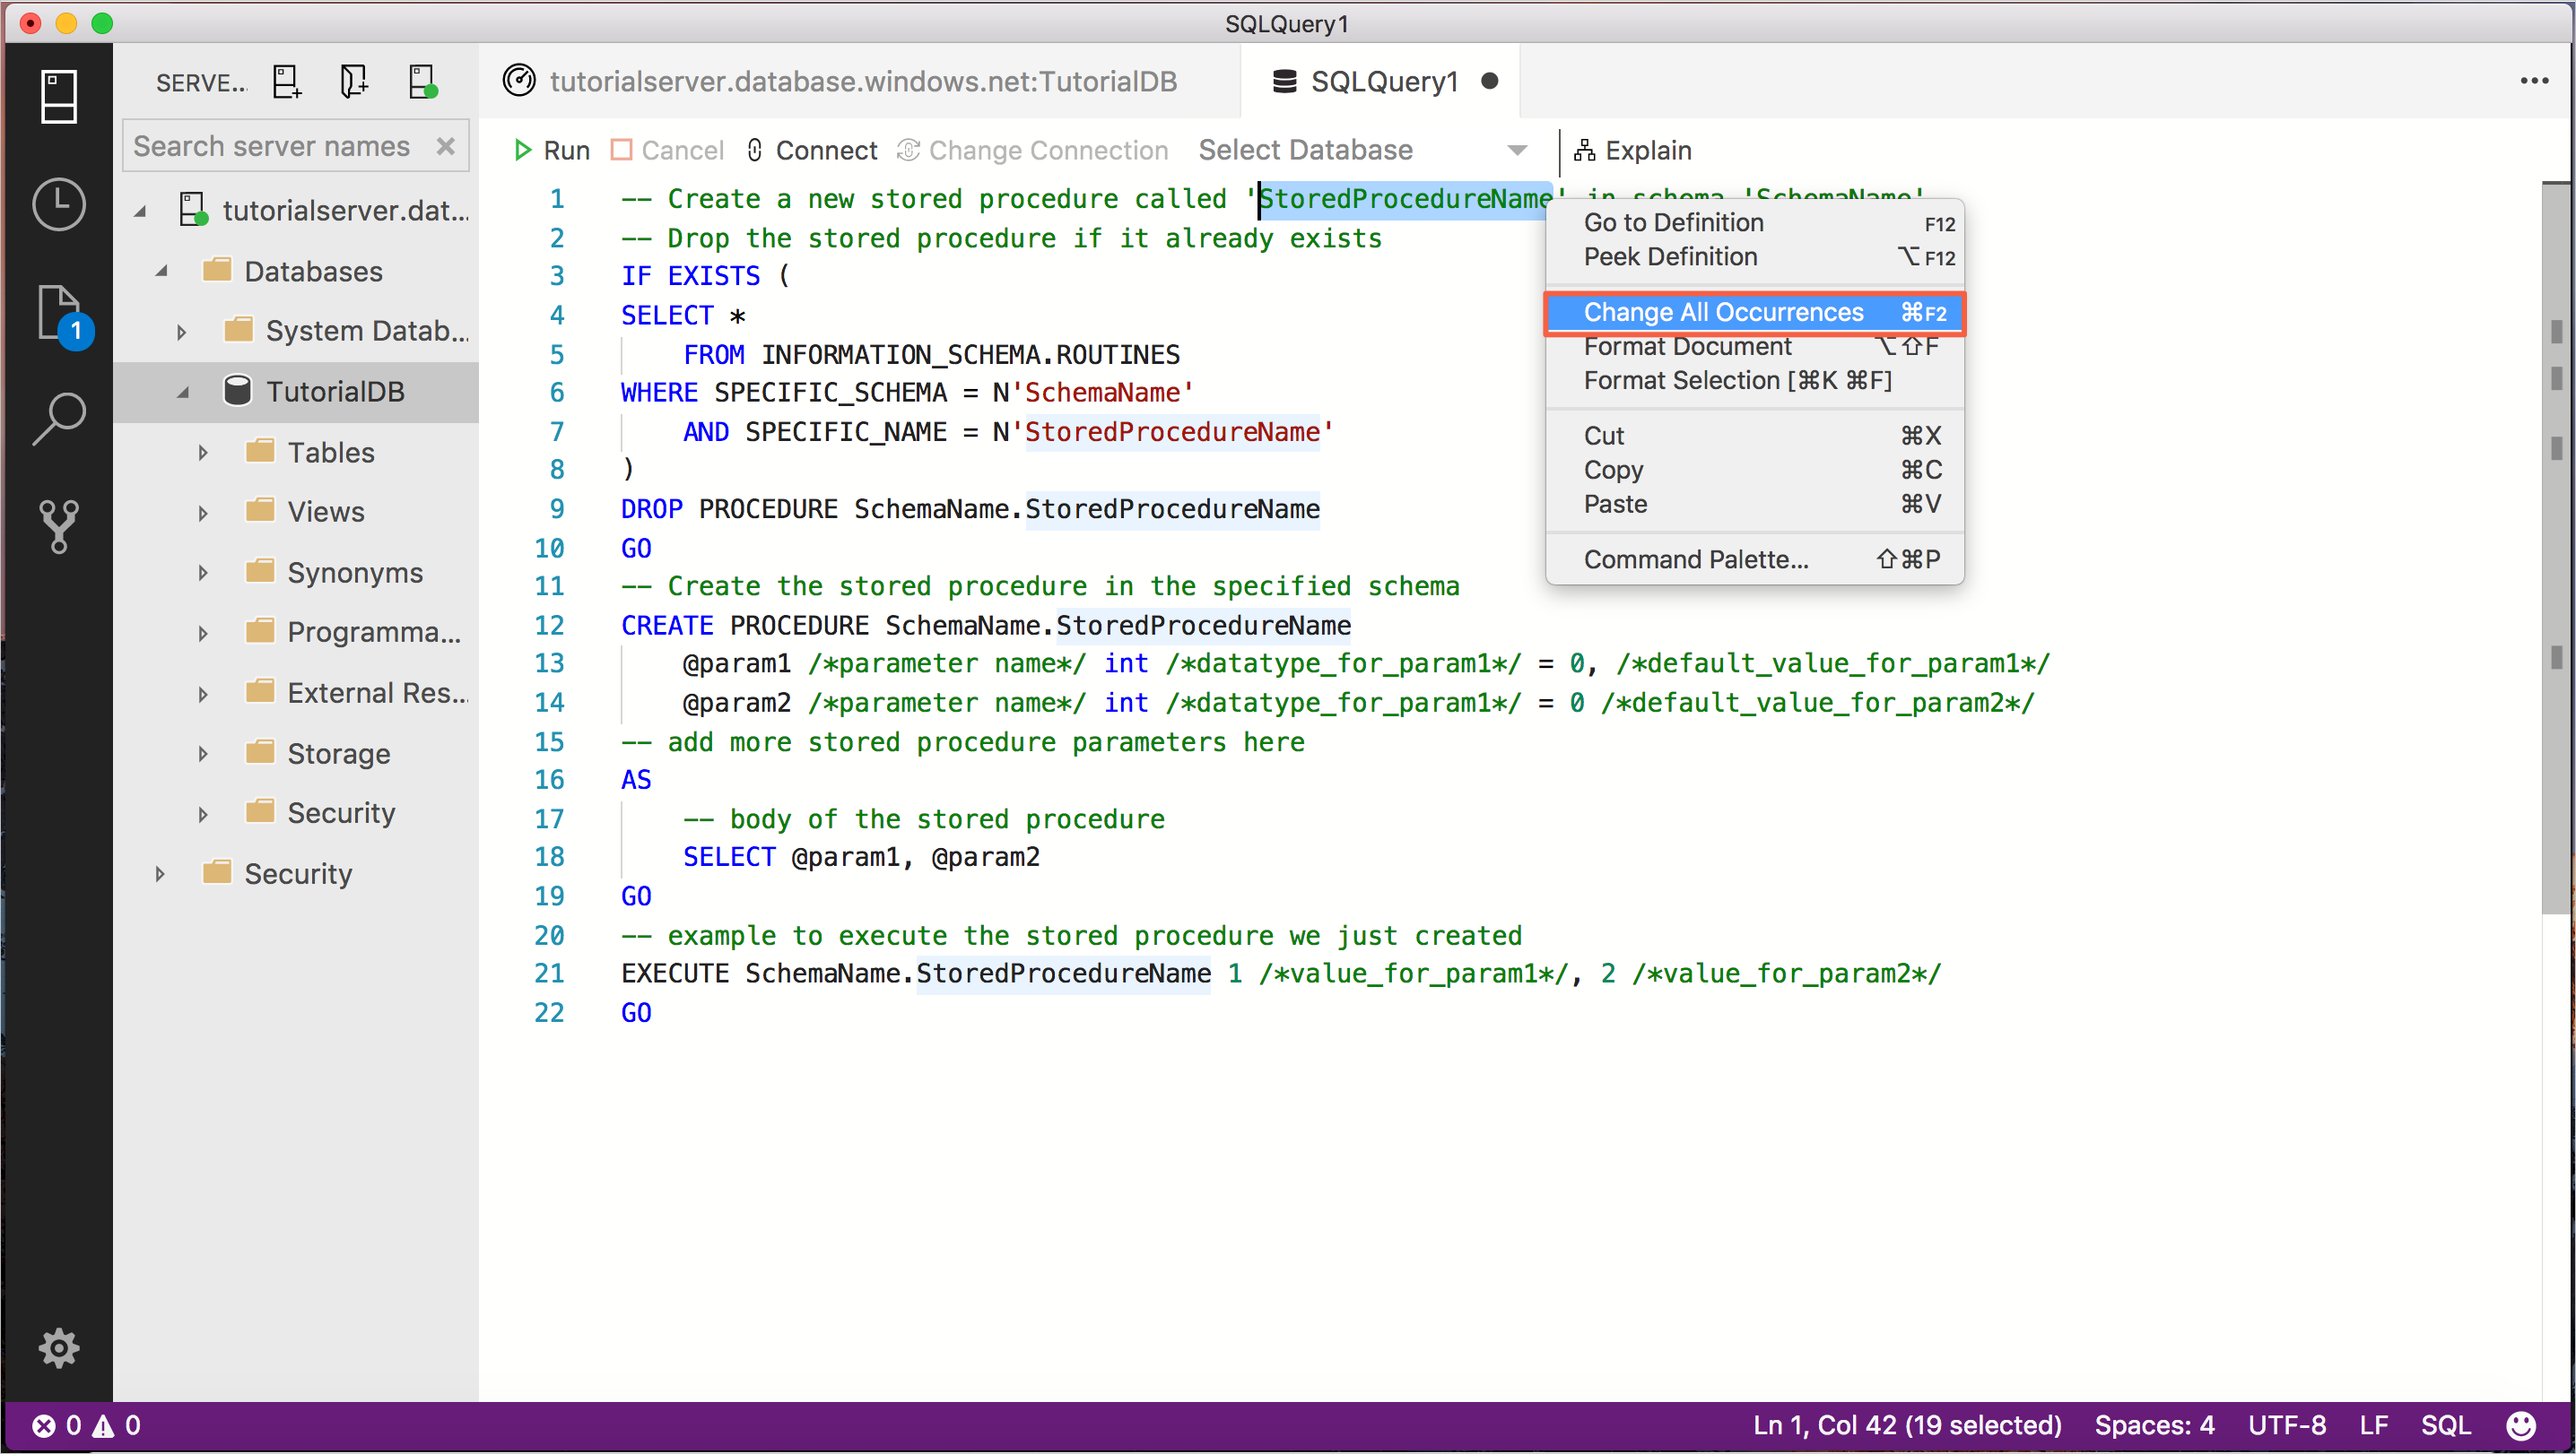Click the unsaved changes dot on SQLQuery1 tab

1490,83
